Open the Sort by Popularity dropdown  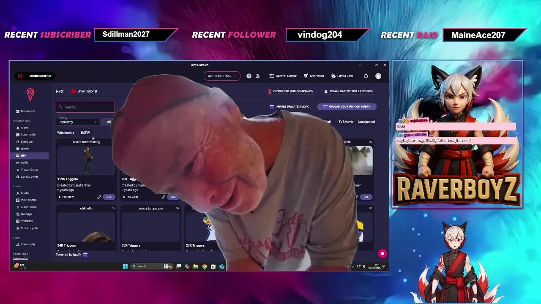click(x=77, y=122)
